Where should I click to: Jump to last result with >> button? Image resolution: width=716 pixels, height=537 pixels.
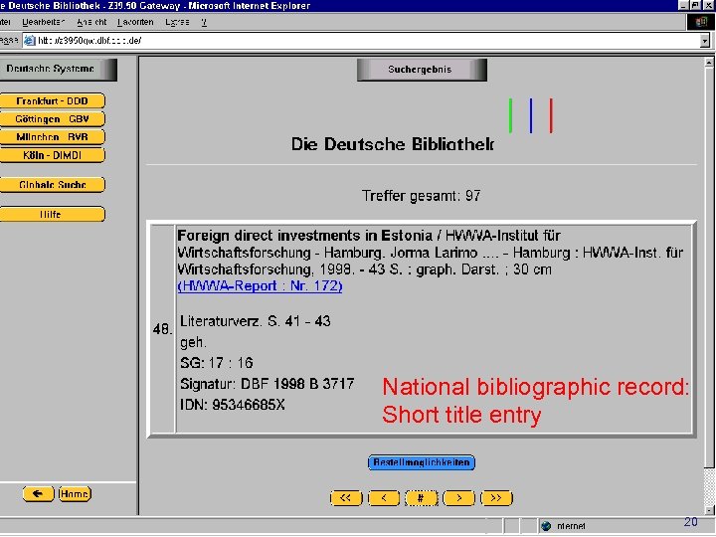click(496, 498)
